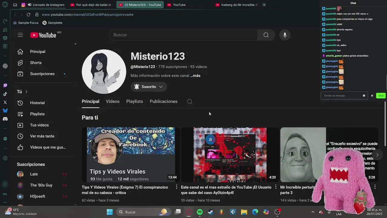Open options menu for Ay0tzin4p4 channel video

click(276, 187)
